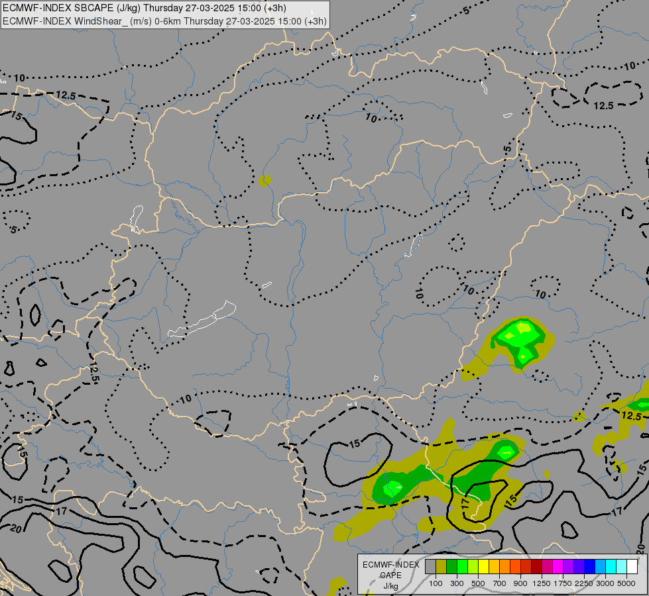Click the pure yellow legend swatch
Screen dimensions: 649x596
(x=483, y=566)
